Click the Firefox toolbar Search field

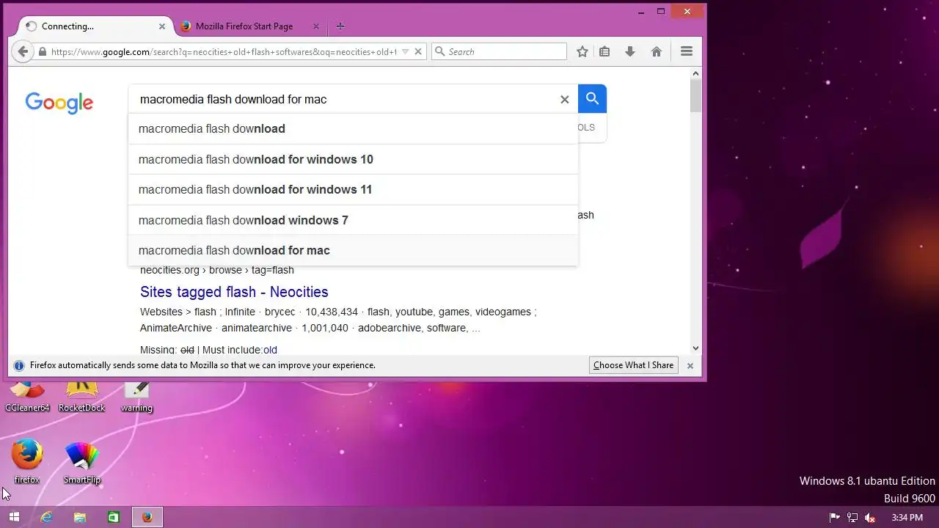click(x=499, y=51)
